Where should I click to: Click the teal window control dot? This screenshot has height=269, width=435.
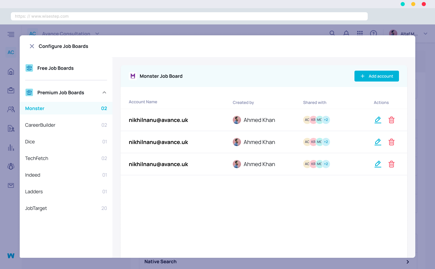click(x=403, y=4)
